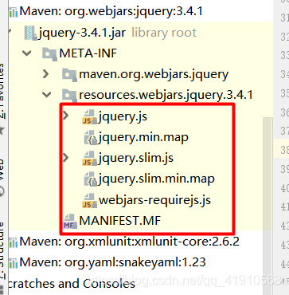The image size is (289, 295).
Task: Select Scratches and Consoles node
Action: tap(72, 284)
